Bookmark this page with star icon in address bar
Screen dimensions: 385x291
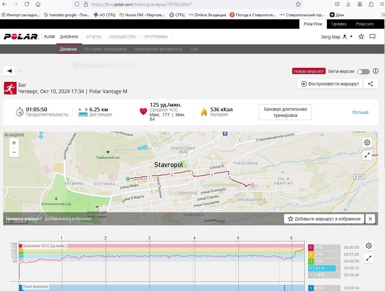pyautogui.click(x=298, y=4)
